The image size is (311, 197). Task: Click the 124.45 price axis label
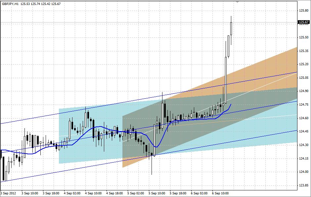(x=303, y=131)
